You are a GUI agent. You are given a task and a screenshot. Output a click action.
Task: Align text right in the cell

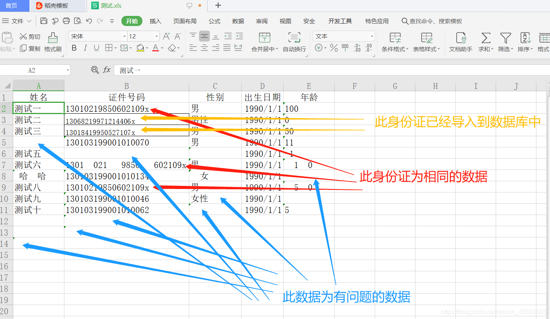(x=216, y=48)
